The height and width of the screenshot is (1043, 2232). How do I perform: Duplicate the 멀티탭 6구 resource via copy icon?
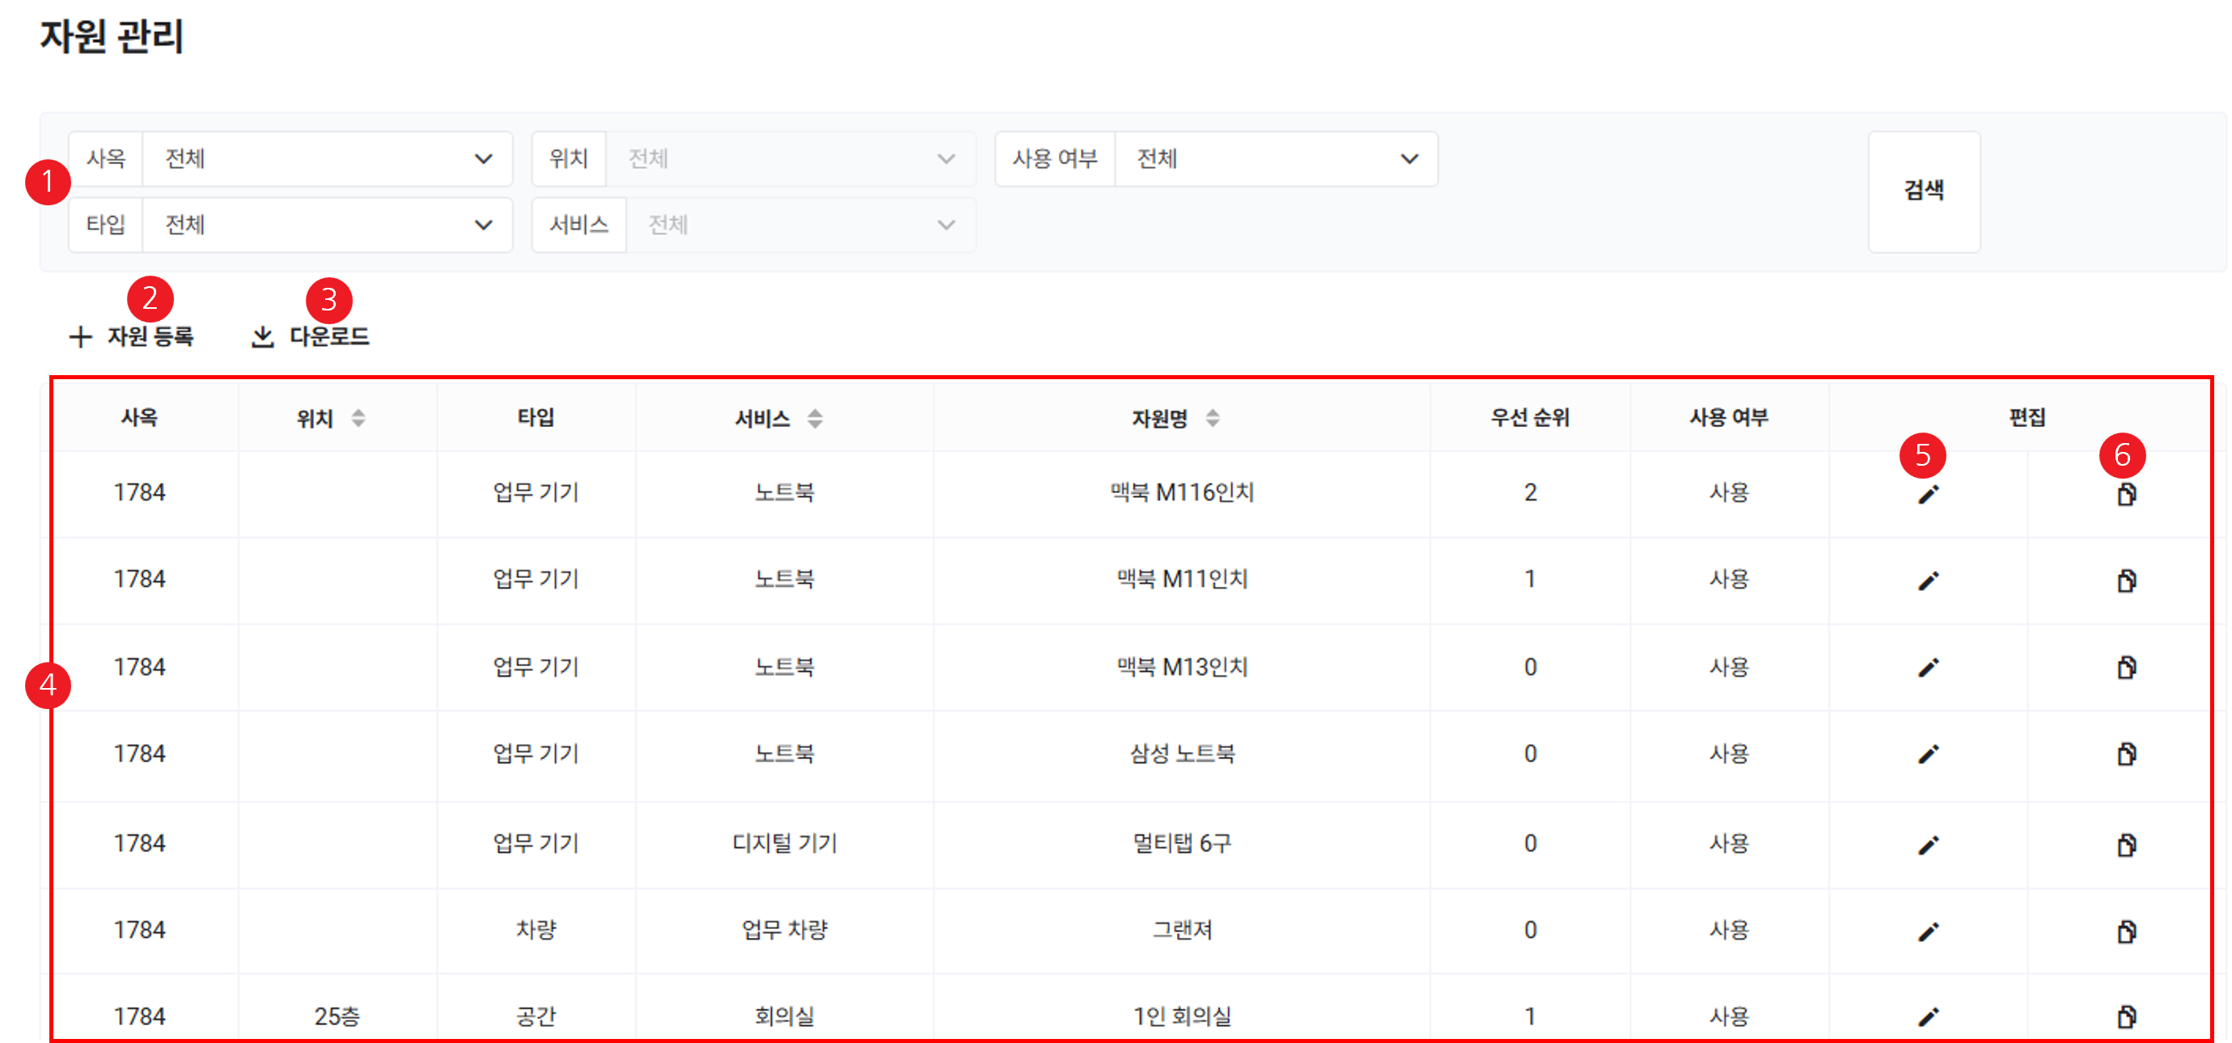[x=2126, y=845]
